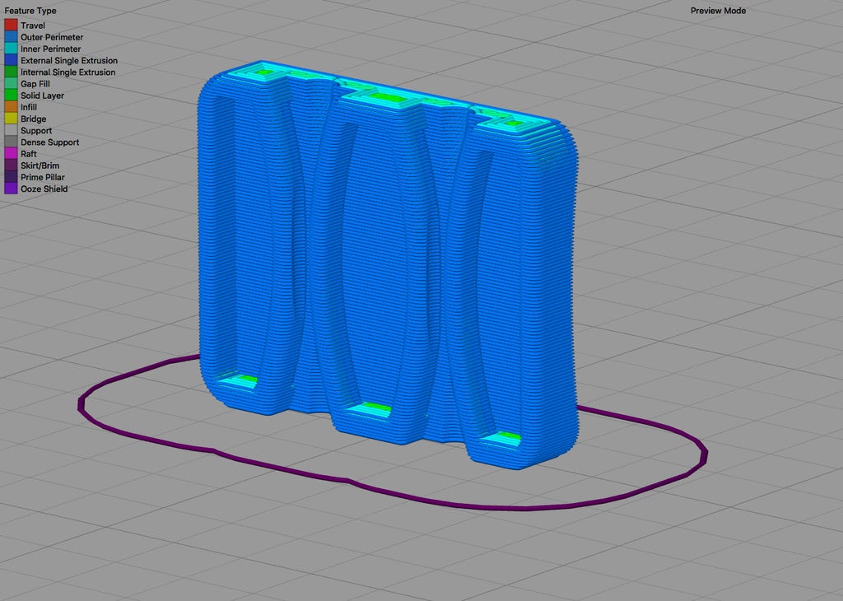
Task: Toggle the Dense Support feature display
Action: pos(9,142)
